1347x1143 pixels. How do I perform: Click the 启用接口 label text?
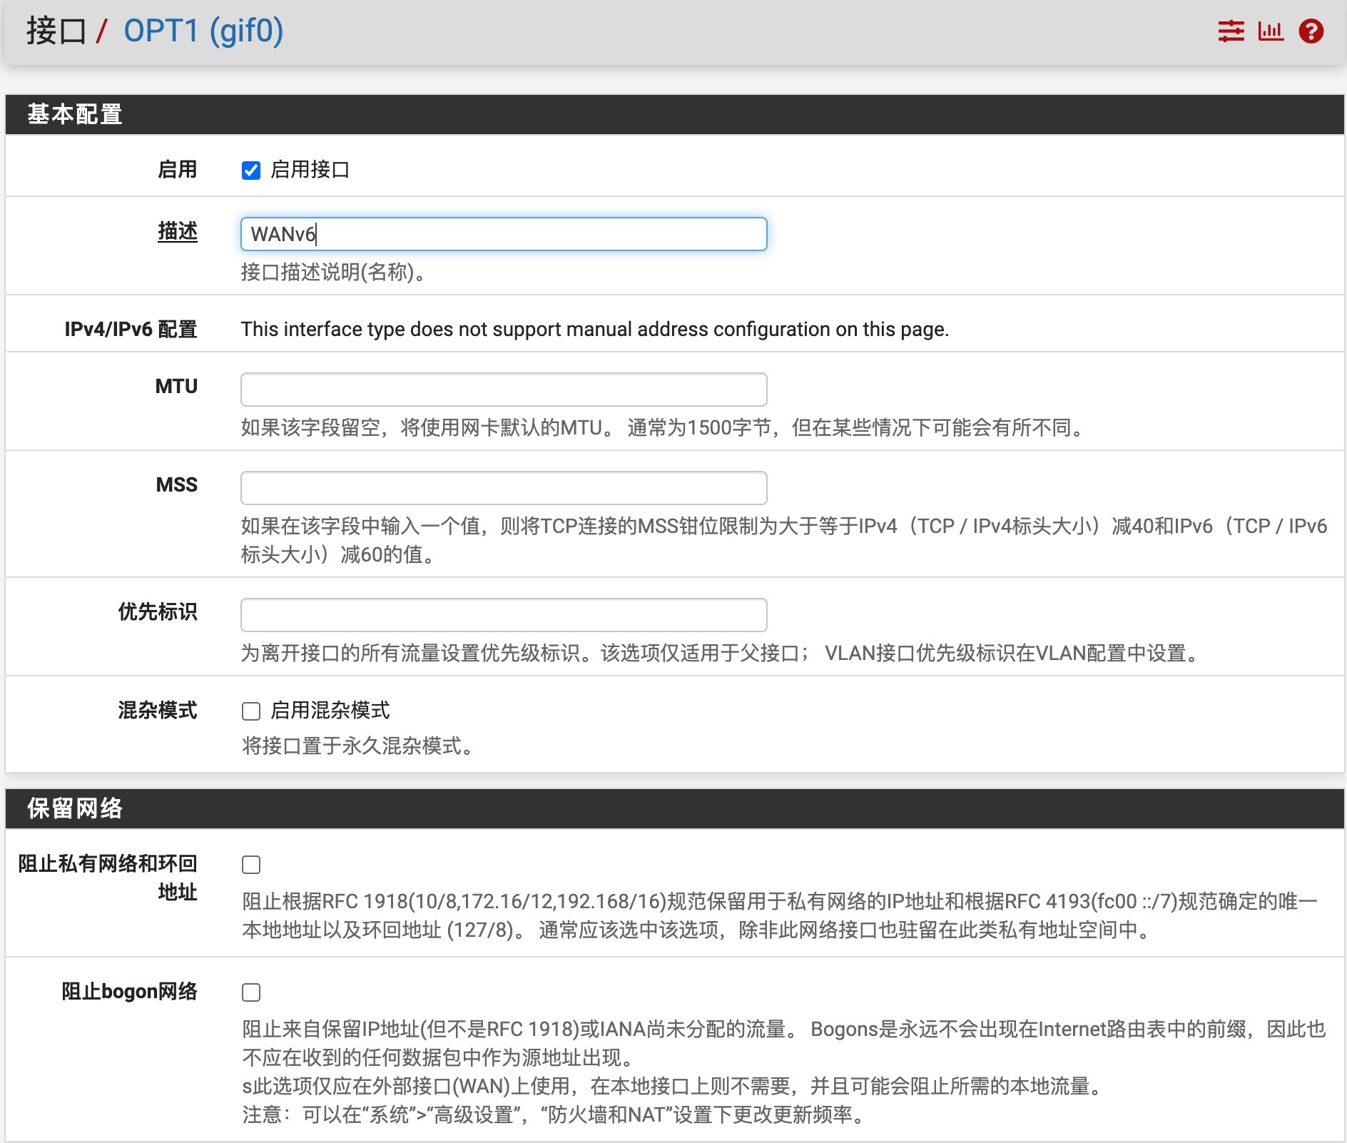pos(310,170)
